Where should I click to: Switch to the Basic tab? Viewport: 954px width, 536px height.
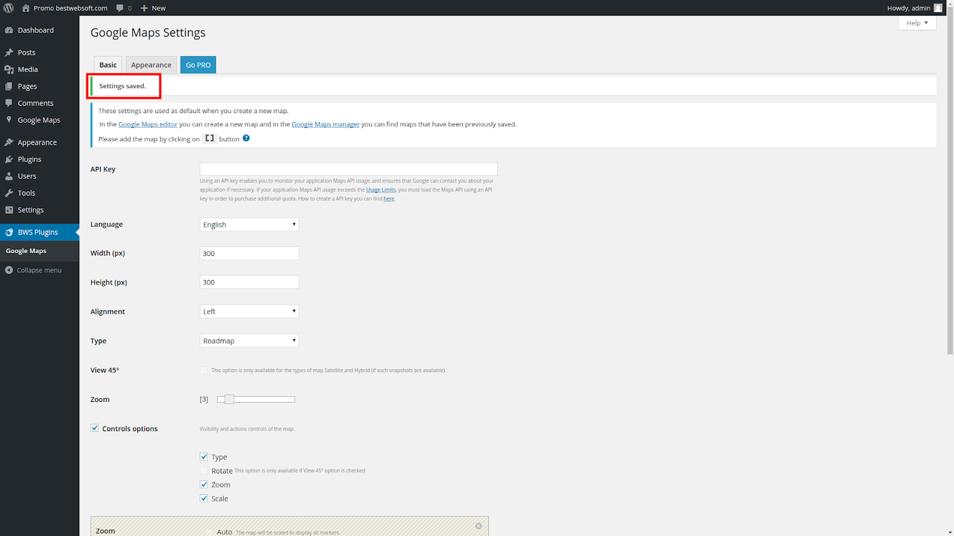pos(108,65)
